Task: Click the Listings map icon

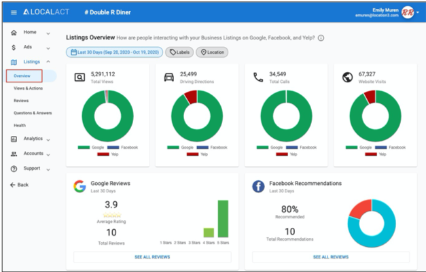Action: point(14,63)
